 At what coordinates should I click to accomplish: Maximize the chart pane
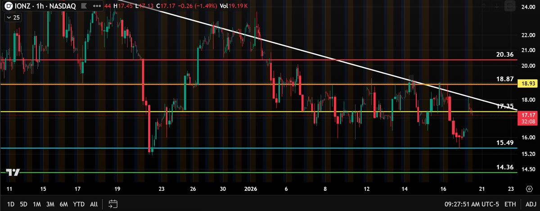coord(509,6)
